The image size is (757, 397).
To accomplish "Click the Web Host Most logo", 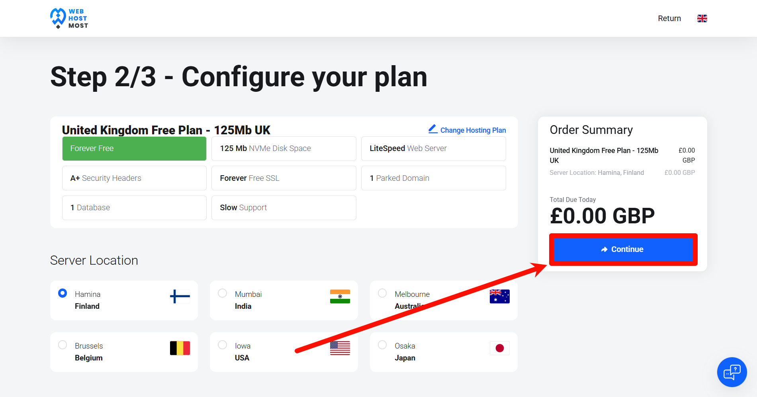I will pyautogui.click(x=69, y=18).
